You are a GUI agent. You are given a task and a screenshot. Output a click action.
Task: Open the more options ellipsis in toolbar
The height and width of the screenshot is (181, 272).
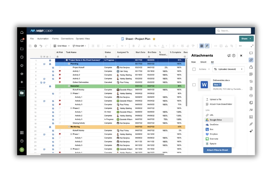(x=240, y=46)
